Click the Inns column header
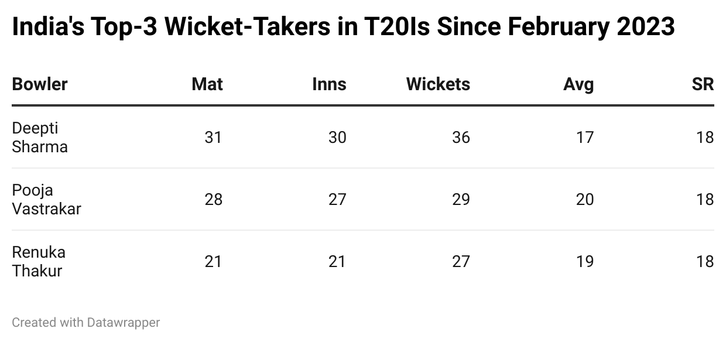 pos(329,84)
